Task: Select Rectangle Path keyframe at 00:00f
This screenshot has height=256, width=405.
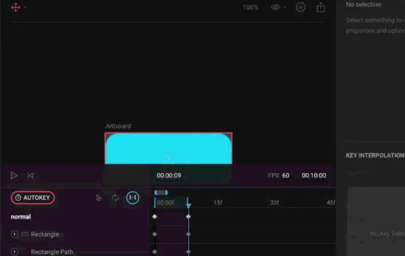Action: tap(154, 252)
